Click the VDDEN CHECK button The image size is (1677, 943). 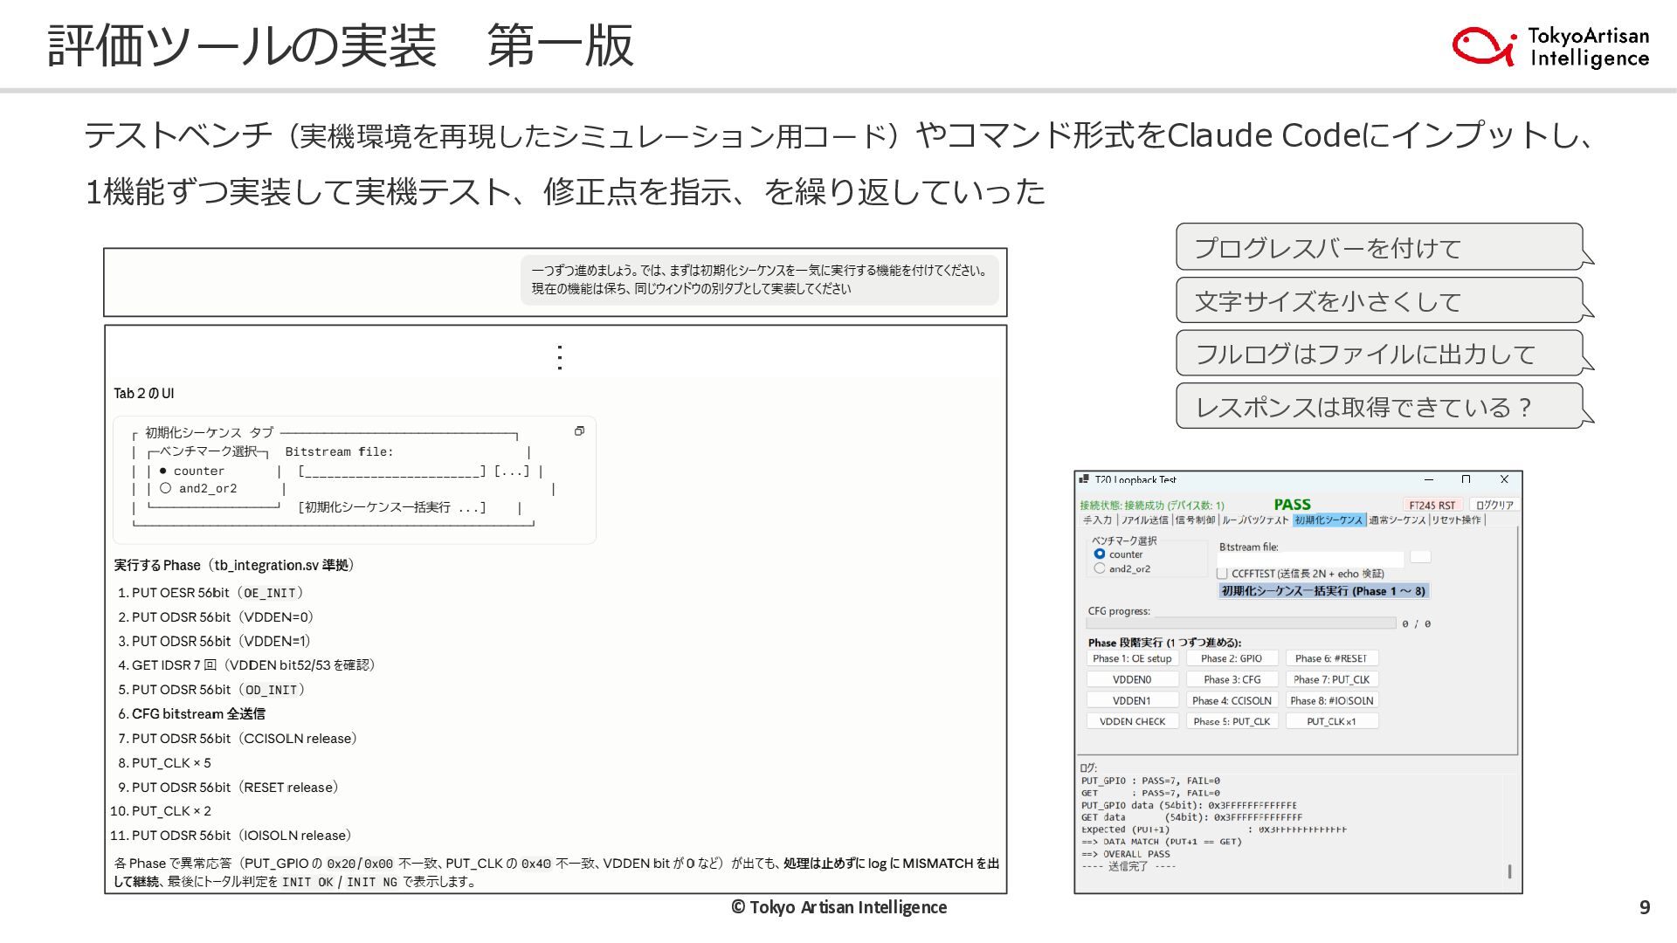click(x=1133, y=721)
